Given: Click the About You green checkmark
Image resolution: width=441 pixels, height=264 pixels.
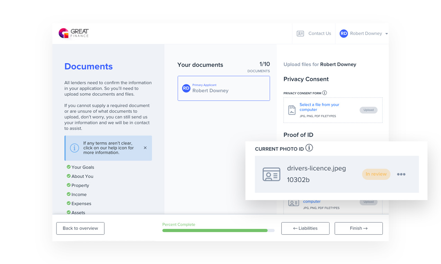Looking at the screenshot, I should click(69, 176).
